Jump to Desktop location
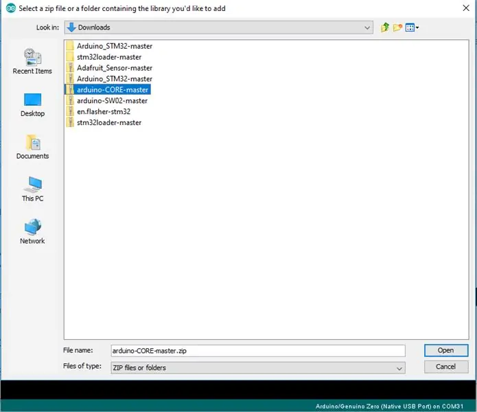The height and width of the screenshot is (412, 477). click(32, 105)
